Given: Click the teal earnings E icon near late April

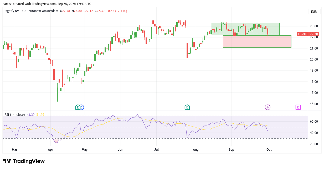Looking at the screenshot, I should 78,107.
